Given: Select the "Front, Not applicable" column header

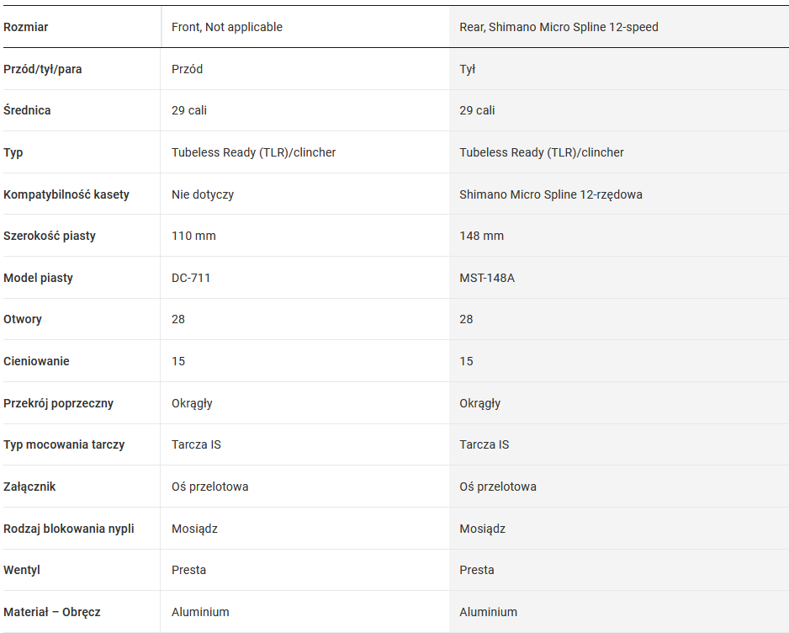Looking at the screenshot, I should (x=227, y=27).
